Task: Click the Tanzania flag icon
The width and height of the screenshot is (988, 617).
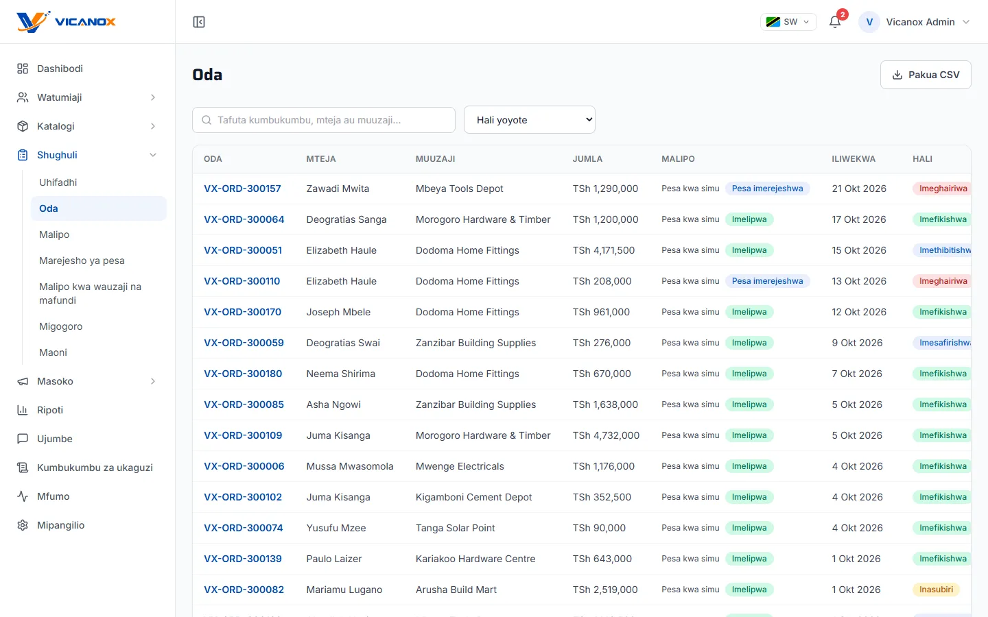Action: (773, 22)
